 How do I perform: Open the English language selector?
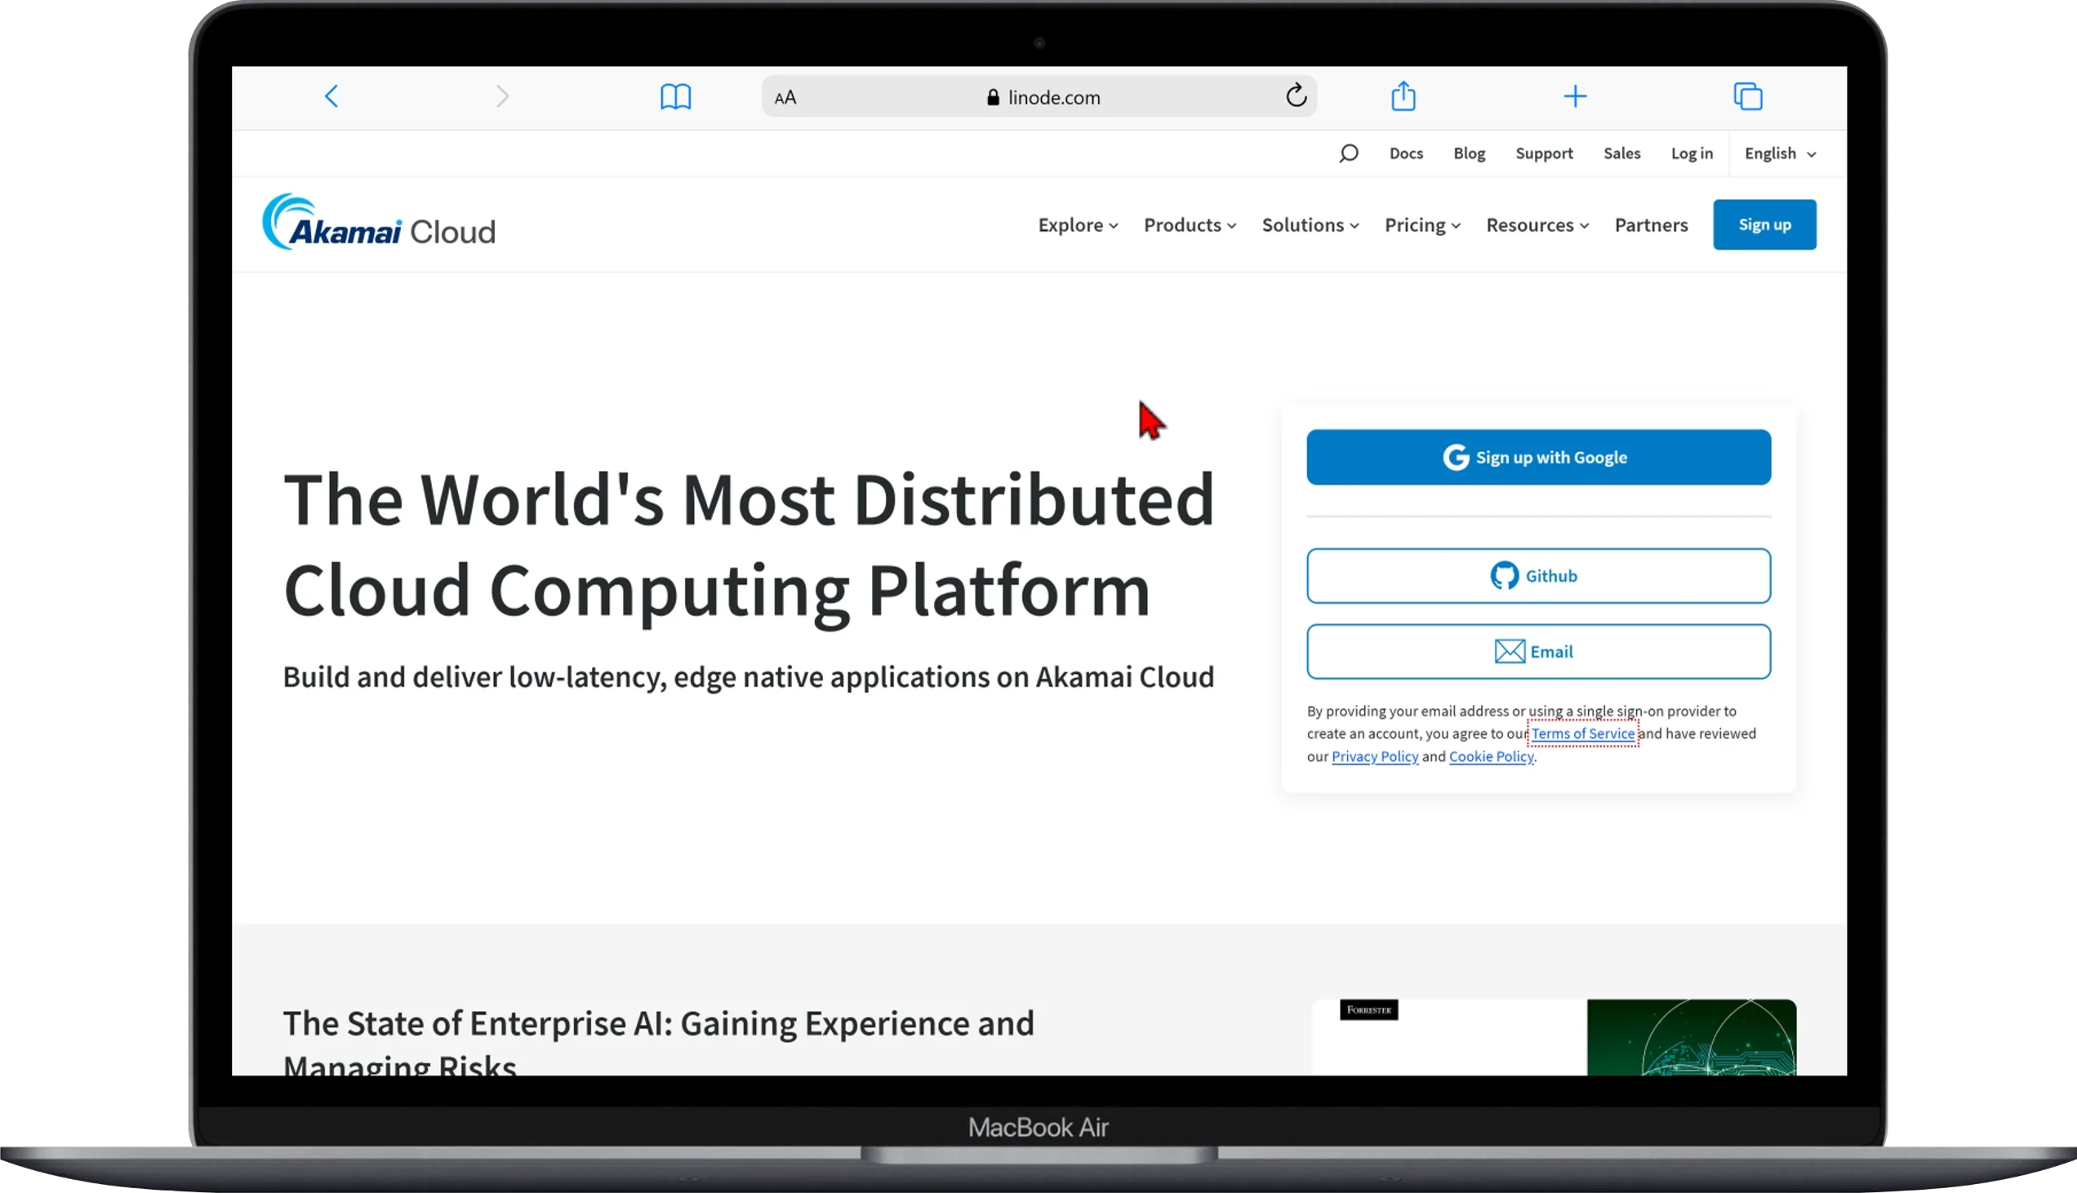coord(1781,153)
